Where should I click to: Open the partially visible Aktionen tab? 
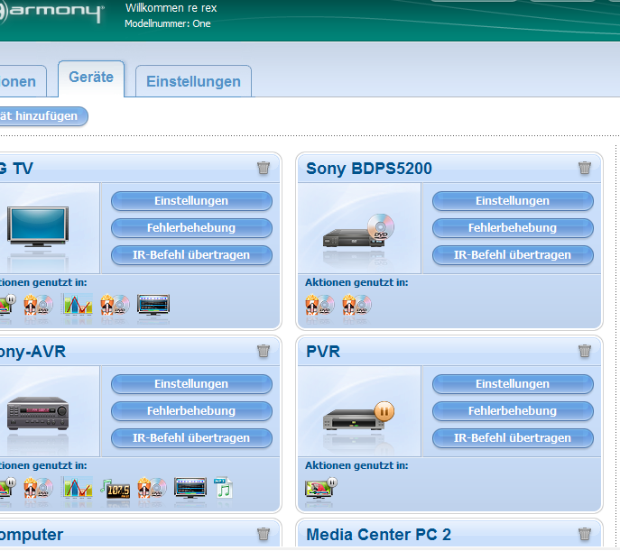point(23,81)
